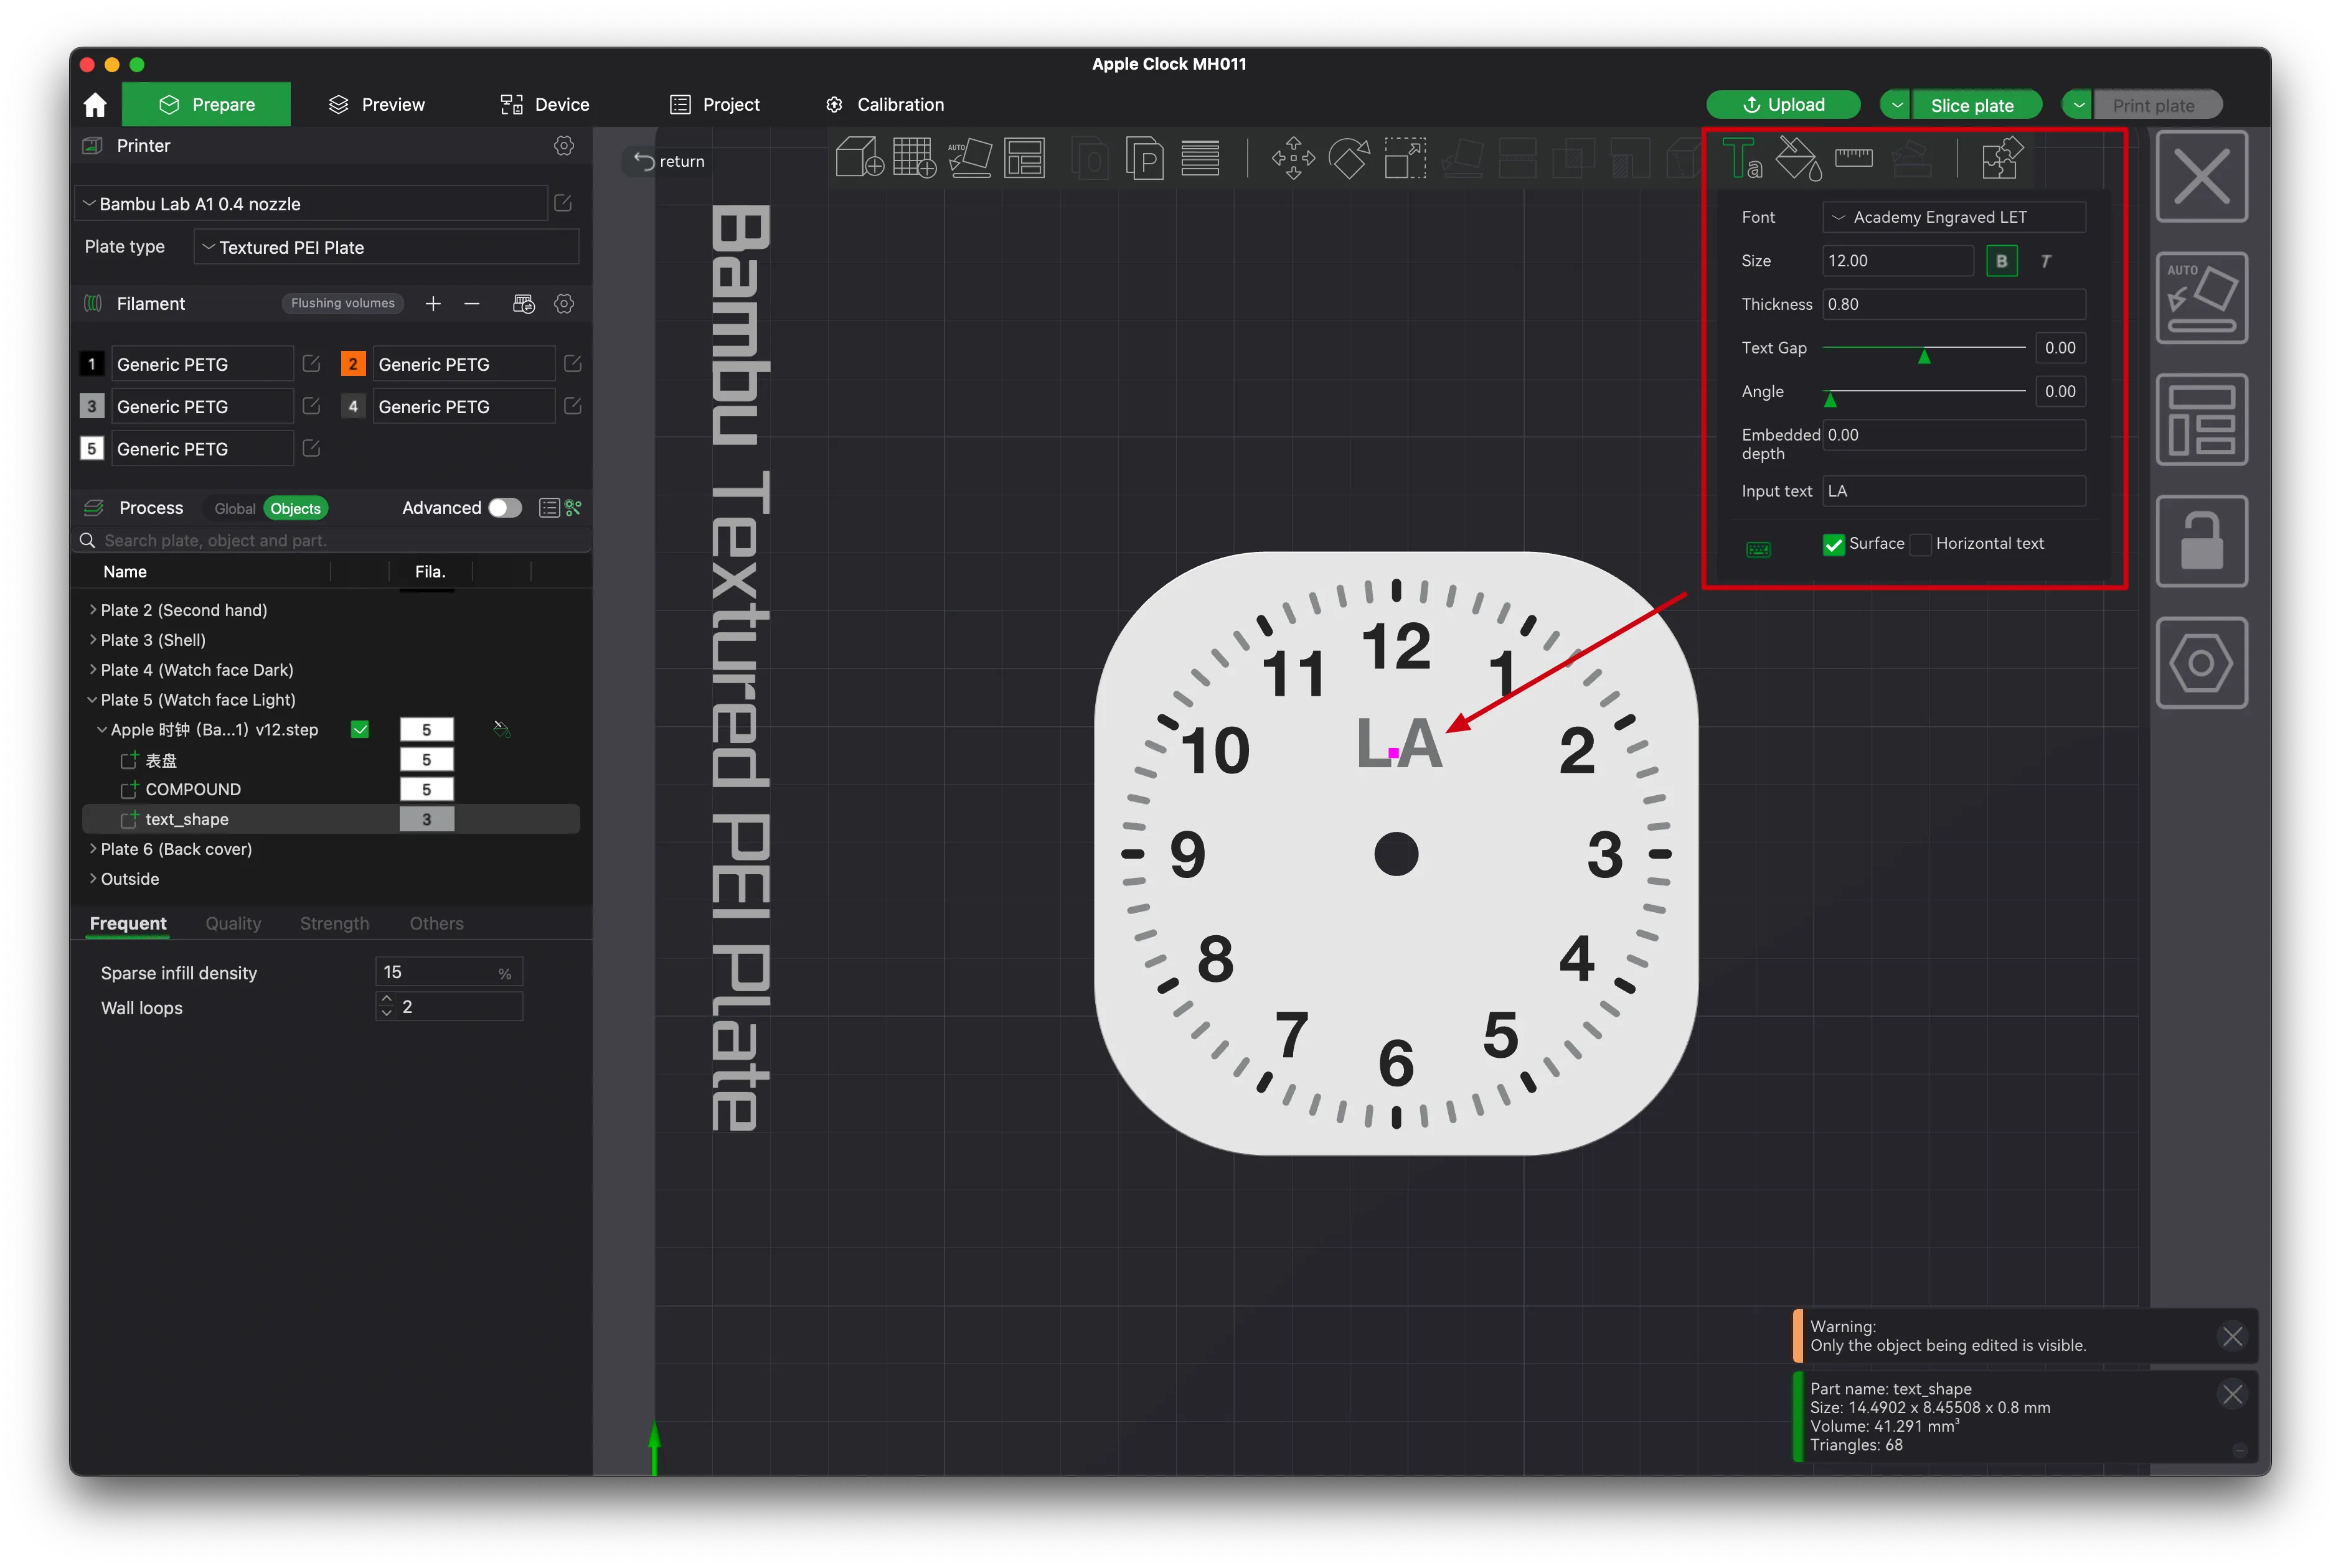Toggle Italic text style button
Image resolution: width=2341 pixels, height=1568 pixels.
click(x=2046, y=261)
